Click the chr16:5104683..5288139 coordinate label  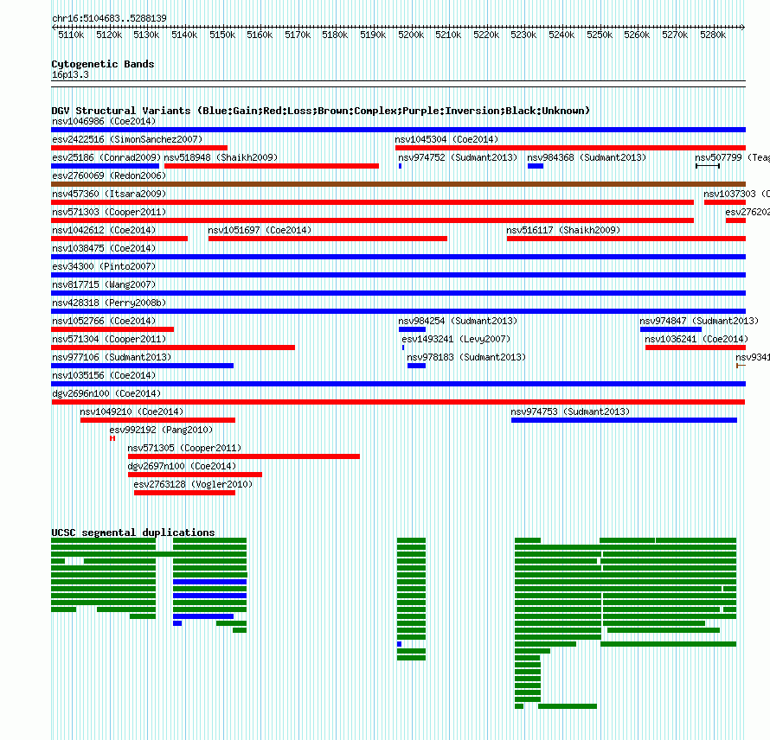[109, 18]
